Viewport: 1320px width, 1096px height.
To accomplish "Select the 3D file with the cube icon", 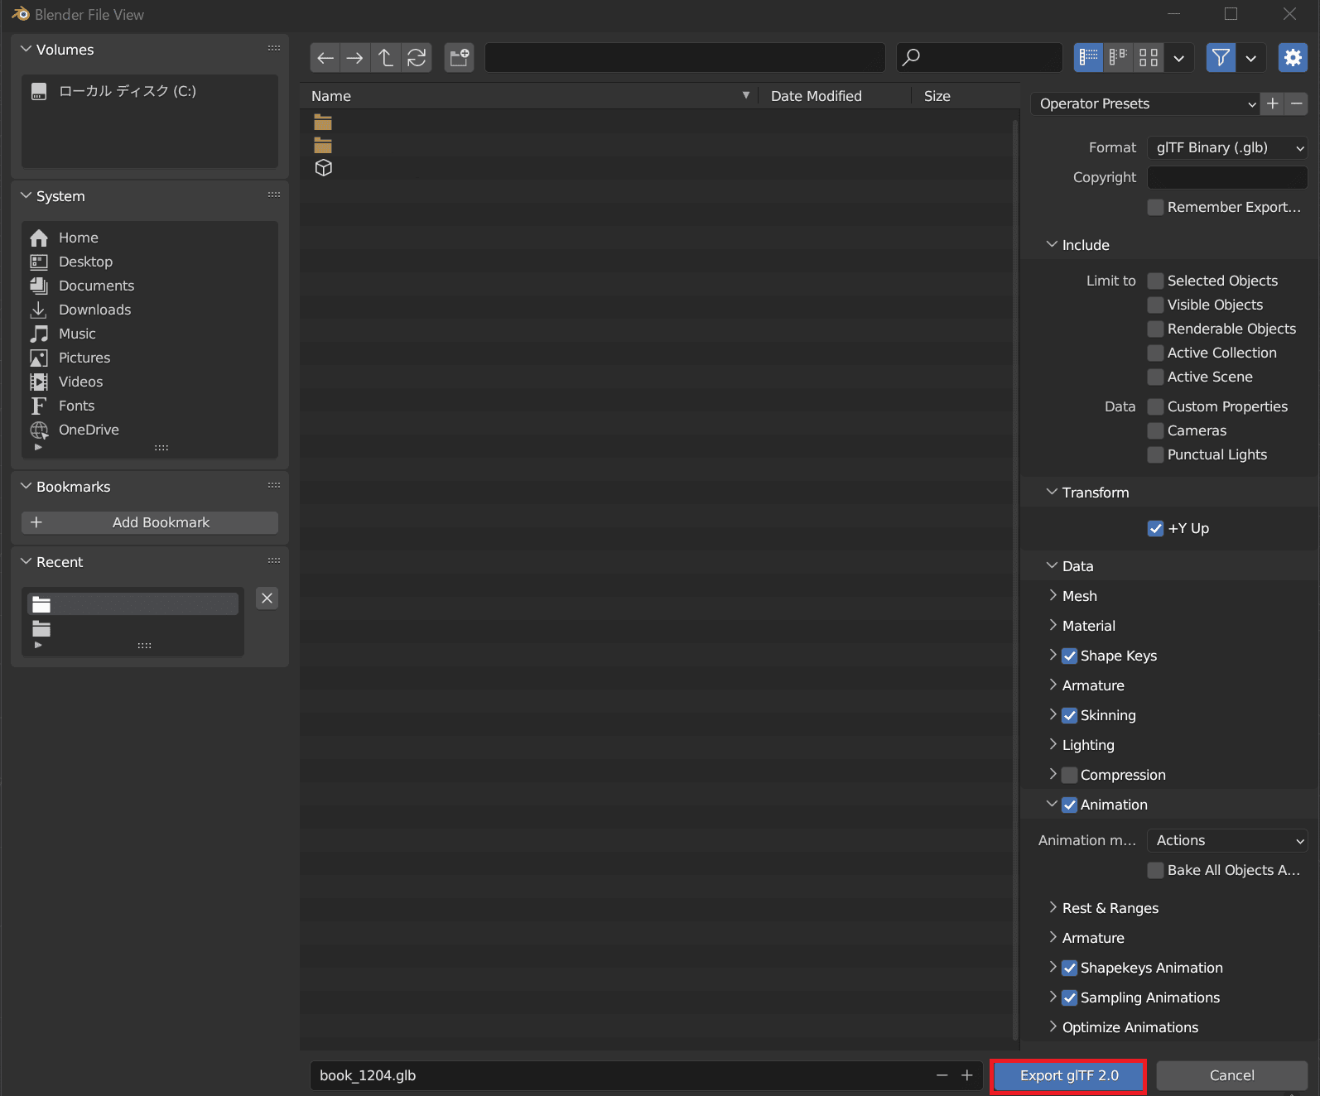I will point(324,168).
